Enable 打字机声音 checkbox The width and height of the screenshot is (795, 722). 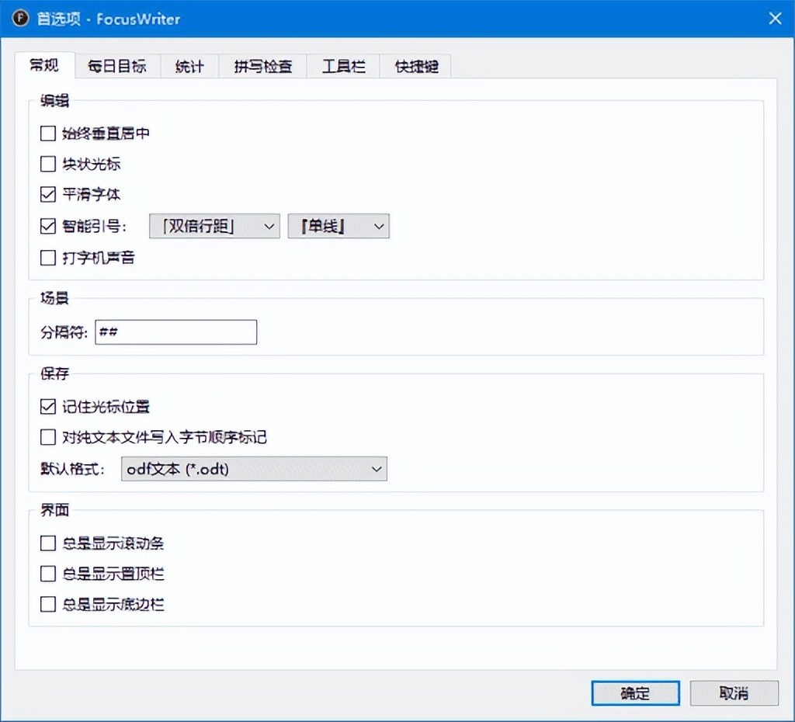click(x=47, y=258)
